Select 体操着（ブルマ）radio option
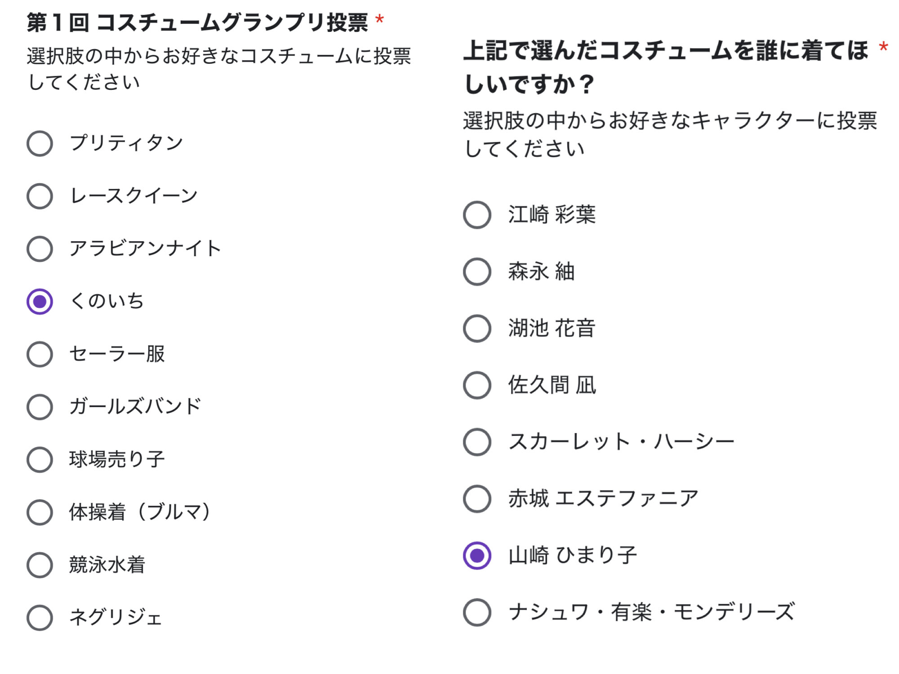The height and width of the screenshot is (674, 899). pos(40,512)
